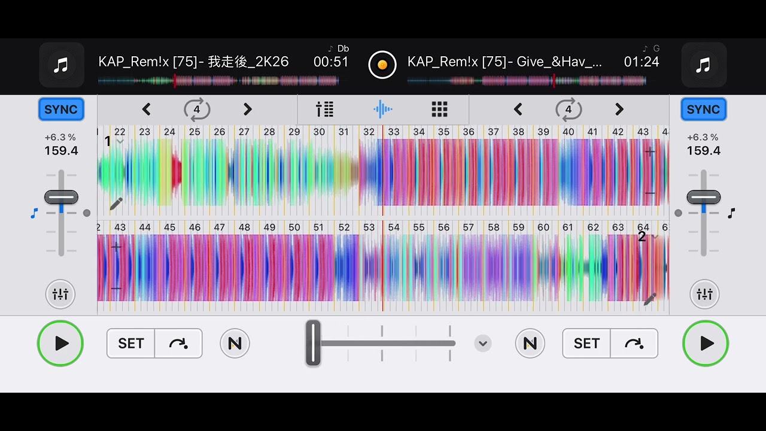Viewport: 766px width, 431px height.
Task: Click beat marker 24 on deck 1
Action: click(170, 132)
